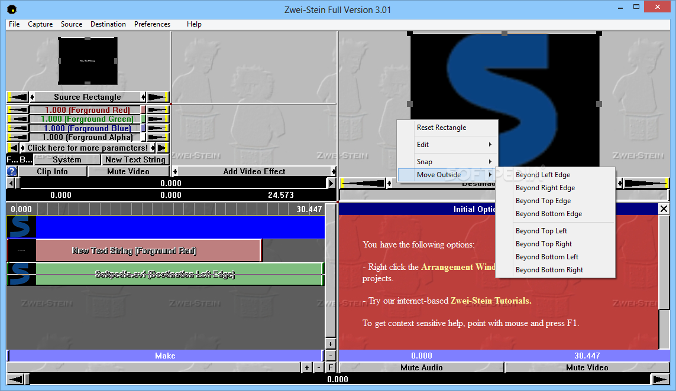Screen dimensions: 676x391
Task: Close the Initial Options help panel
Action: 664,209
